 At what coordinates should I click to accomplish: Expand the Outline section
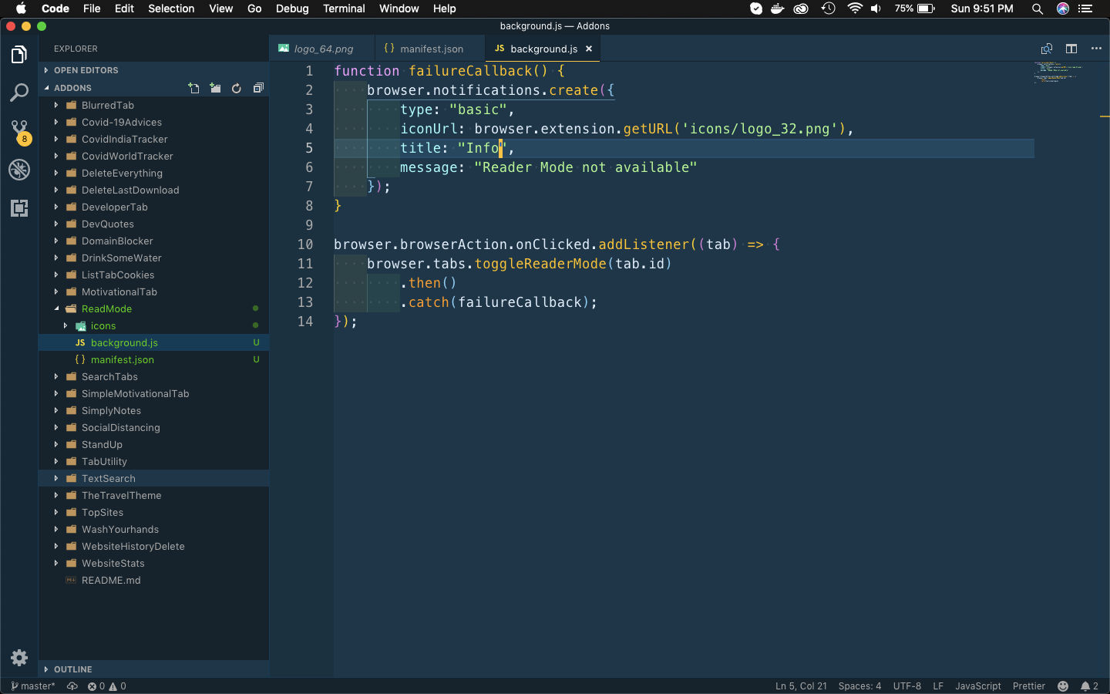[x=154, y=669]
